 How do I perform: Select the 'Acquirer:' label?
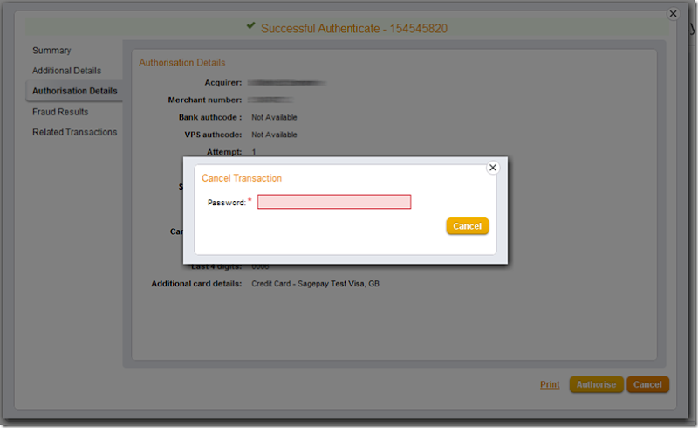(x=223, y=82)
